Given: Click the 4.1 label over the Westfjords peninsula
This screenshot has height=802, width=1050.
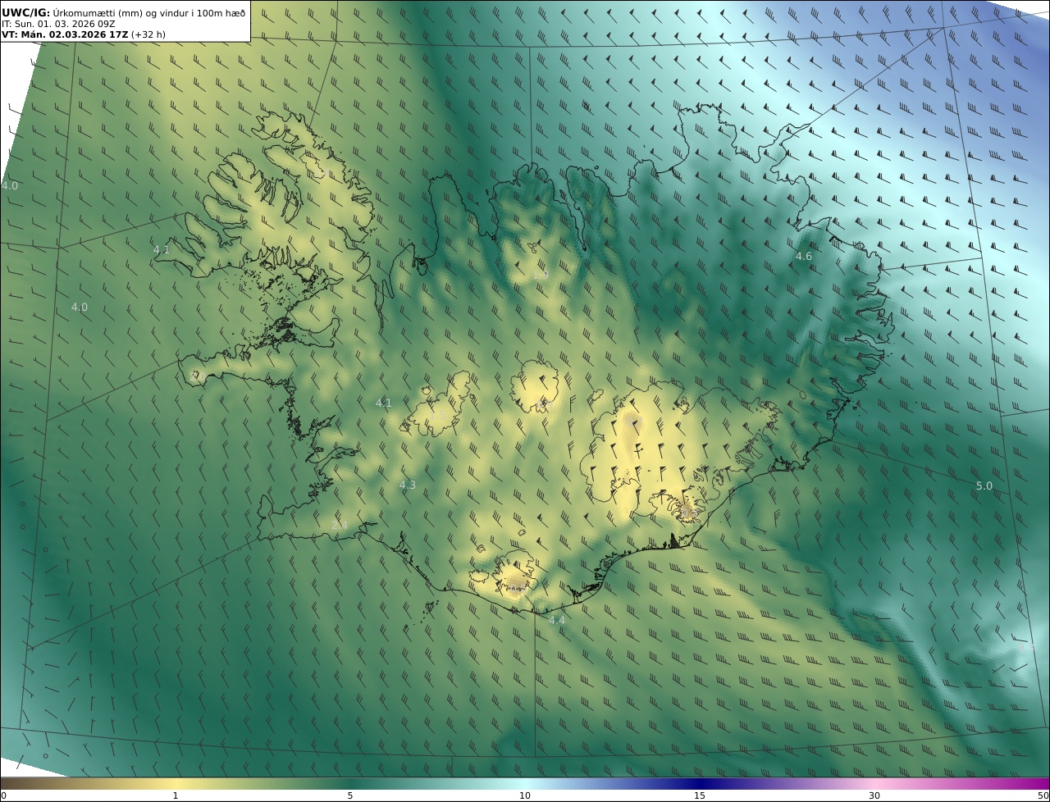Looking at the screenshot, I should [x=162, y=249].
